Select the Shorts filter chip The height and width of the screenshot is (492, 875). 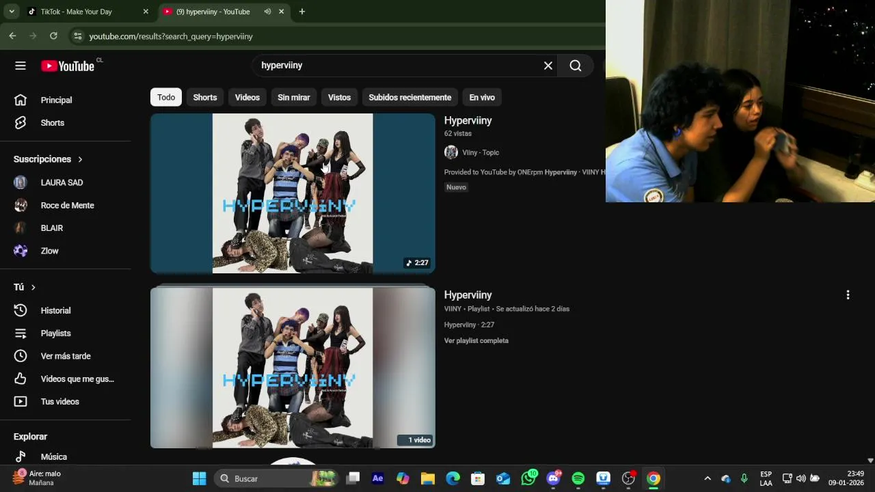pos(205,97)
